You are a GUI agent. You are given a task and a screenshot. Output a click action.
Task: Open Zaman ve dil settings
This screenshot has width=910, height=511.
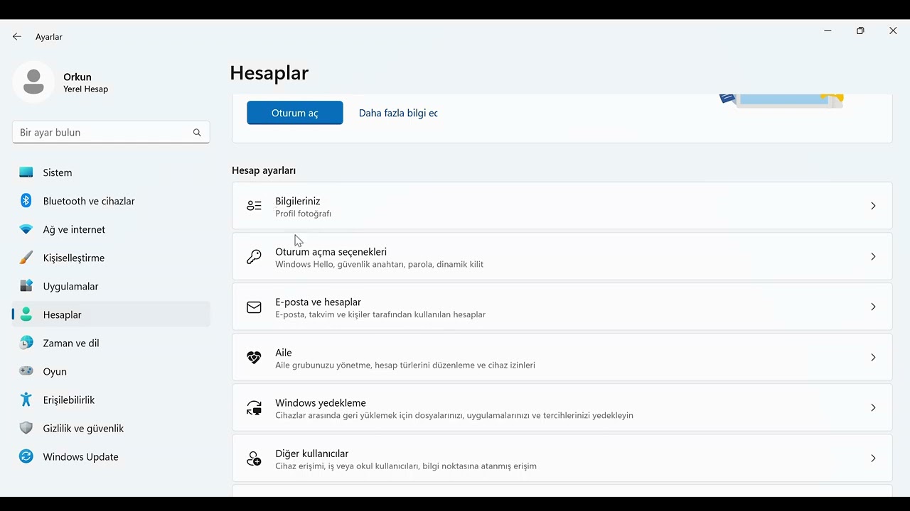click(111, 343)
